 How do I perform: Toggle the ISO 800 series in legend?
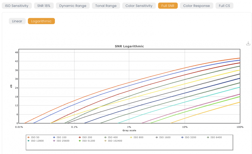[x=137, y=137]
